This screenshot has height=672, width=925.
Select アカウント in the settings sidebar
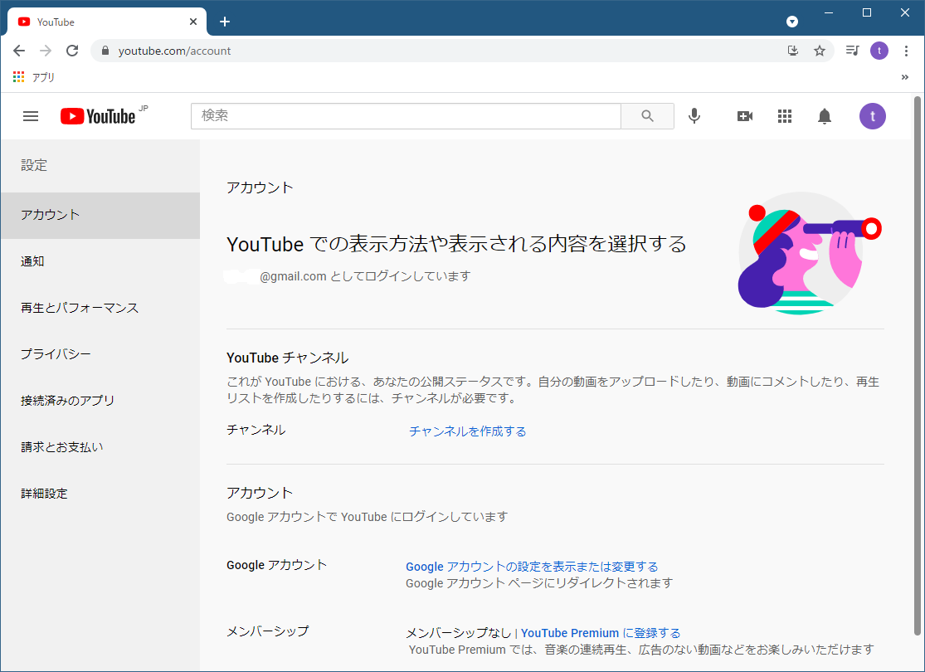point(100,216)
